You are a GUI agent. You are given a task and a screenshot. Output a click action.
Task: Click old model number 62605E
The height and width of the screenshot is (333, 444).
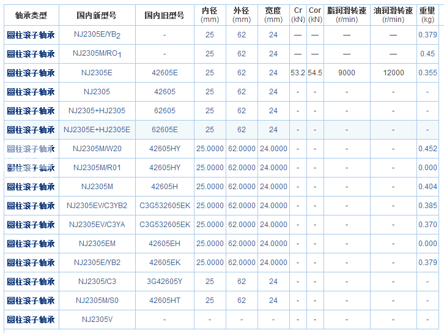[x=165, y=130]
